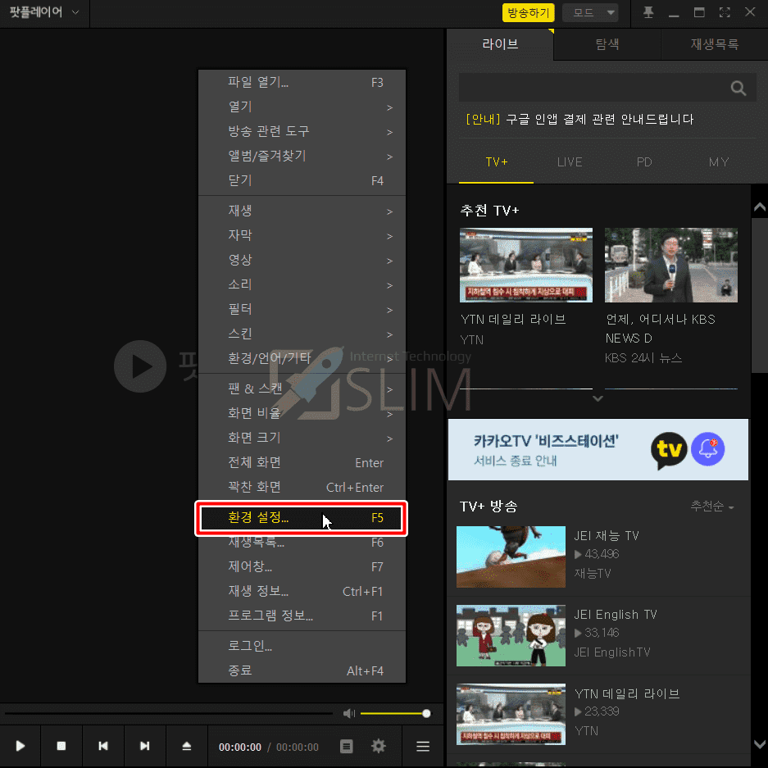Toggle the side panel hamburger icon

(423, 747)
